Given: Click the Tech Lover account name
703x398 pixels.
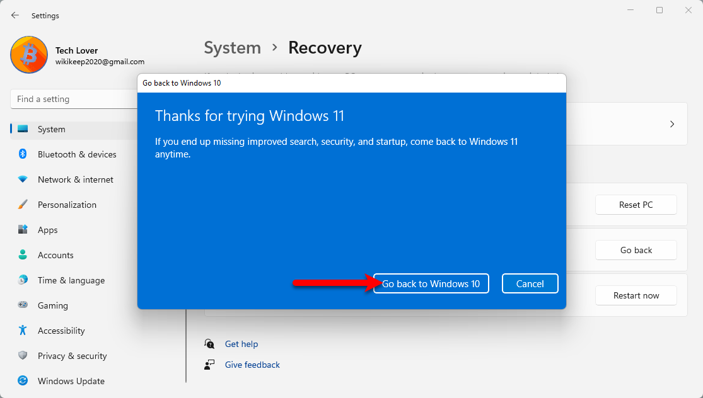Looking at the screenshot, I should (x=77, y=50).
